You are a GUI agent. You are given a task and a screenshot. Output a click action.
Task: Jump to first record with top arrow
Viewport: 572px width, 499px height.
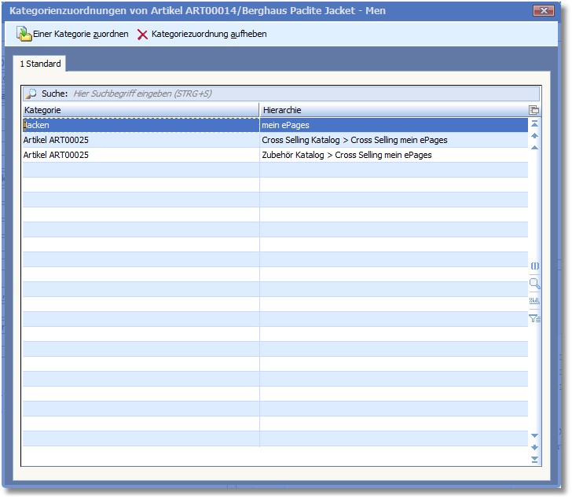[x=534, y=124]
